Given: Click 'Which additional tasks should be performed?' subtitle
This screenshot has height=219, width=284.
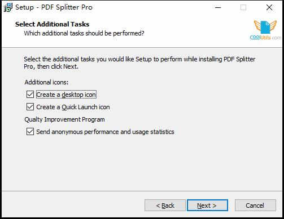Looking at the screenshot, I should pos(84,33).
